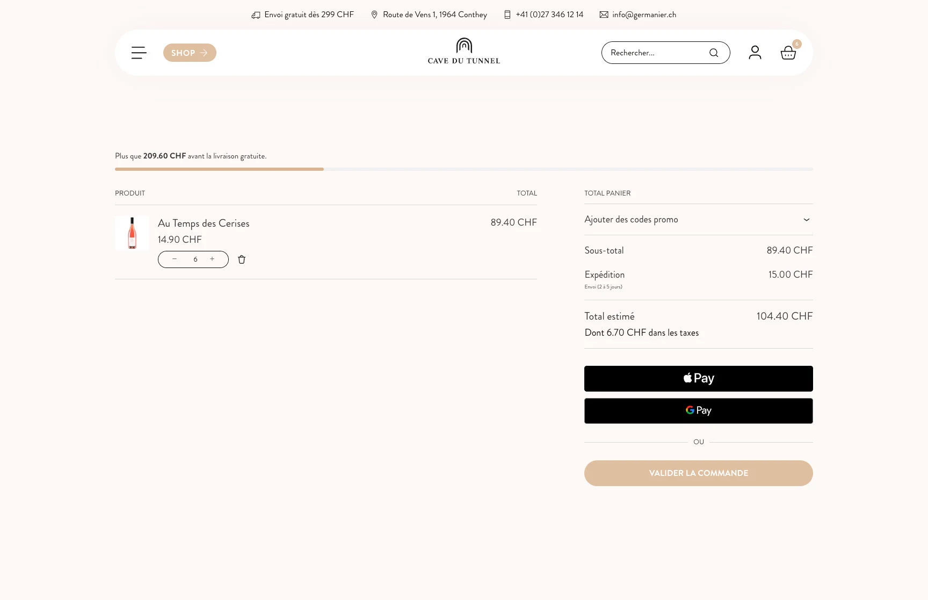Click the phone icon in top bar
Screen dimensions: 928x600
coord(507,15)
